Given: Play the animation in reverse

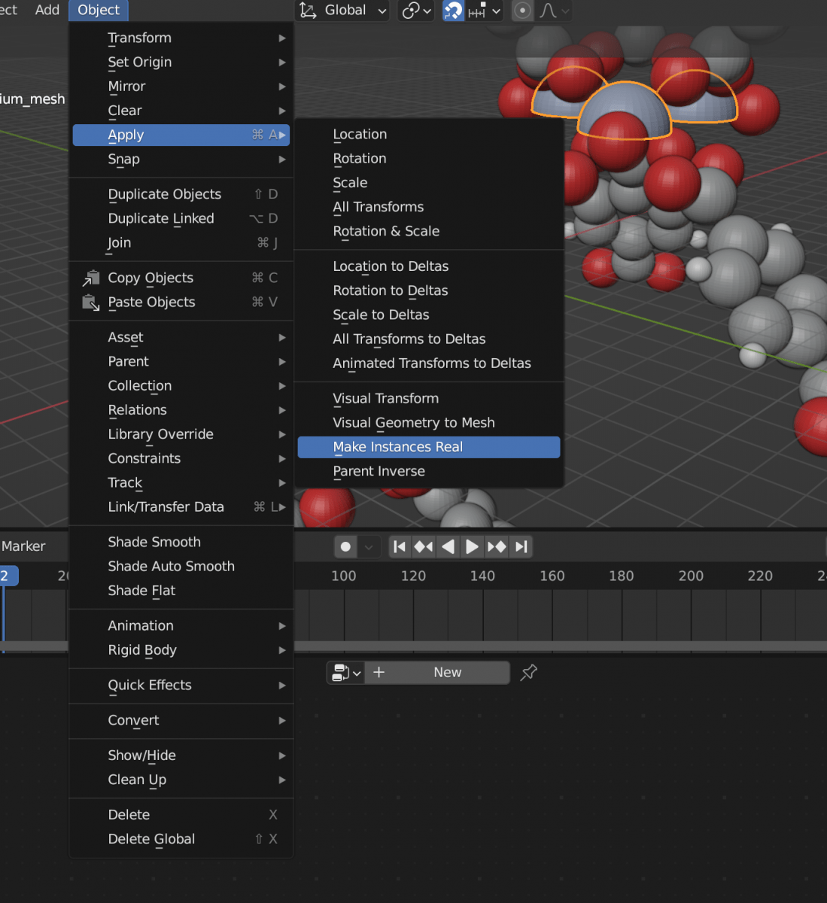Looking at the screenshot, I should point(448,547).
